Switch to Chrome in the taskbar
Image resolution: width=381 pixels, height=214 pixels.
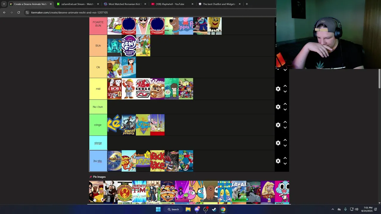(x=223, y=209)
